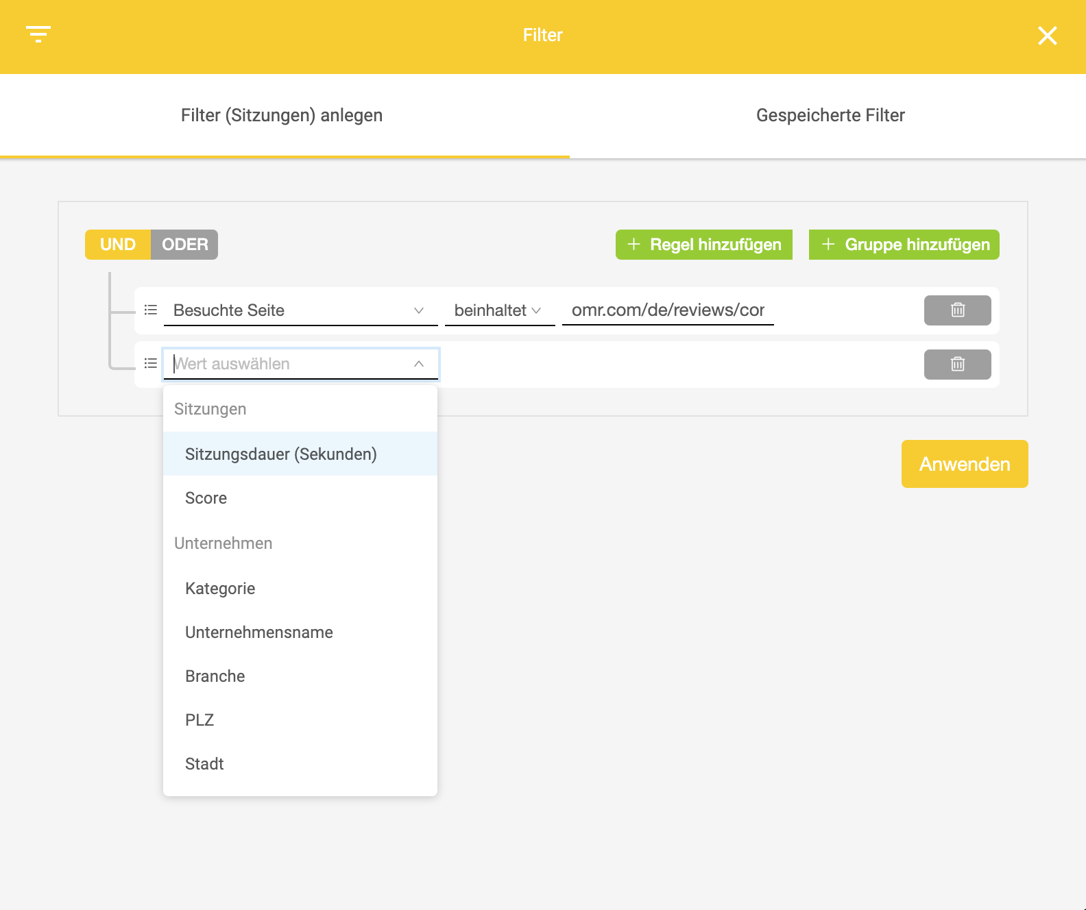Open the Besuchte Seite field dropdown

coord(301,310)
